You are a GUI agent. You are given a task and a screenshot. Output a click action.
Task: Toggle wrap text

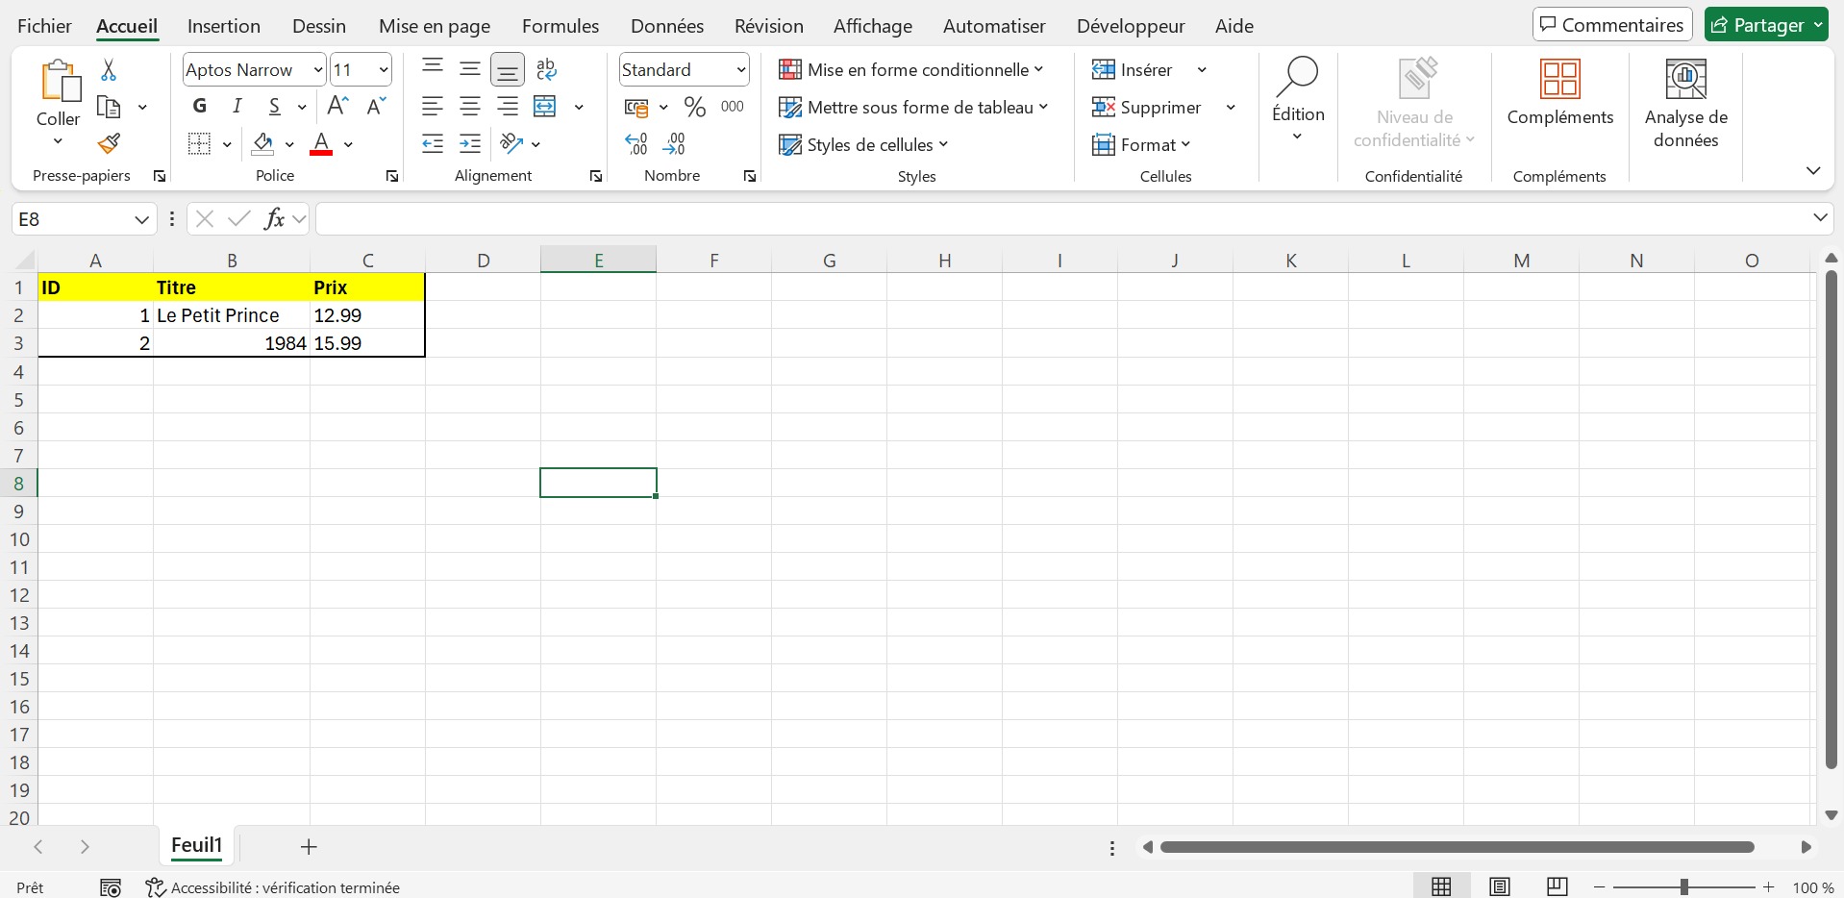[546, 69]
